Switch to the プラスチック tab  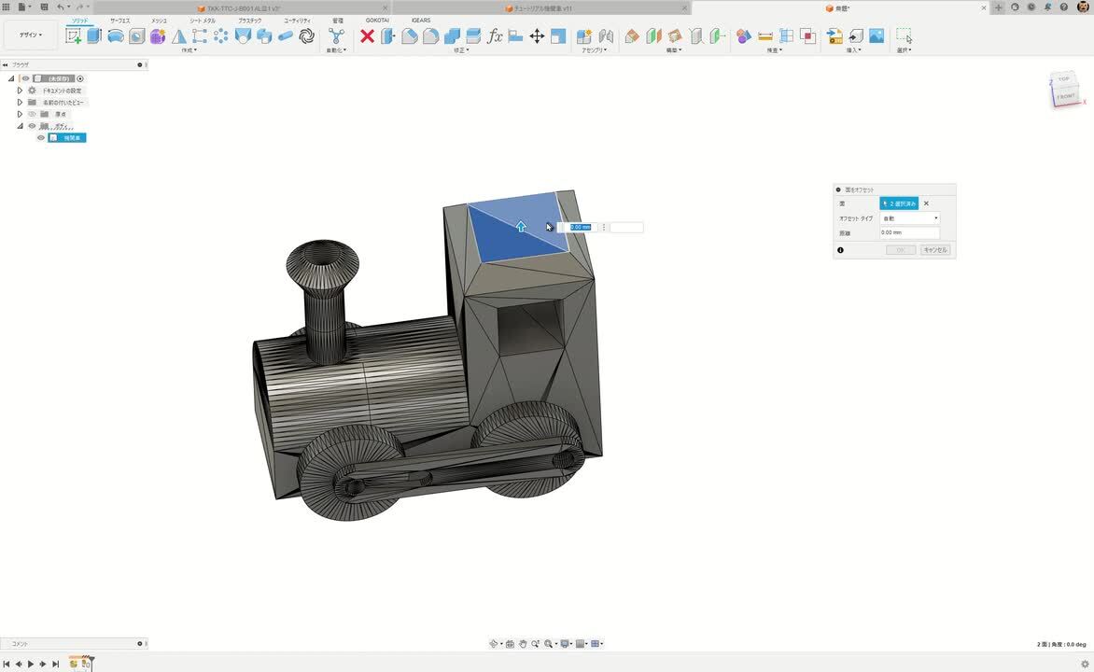click(250, 21)
